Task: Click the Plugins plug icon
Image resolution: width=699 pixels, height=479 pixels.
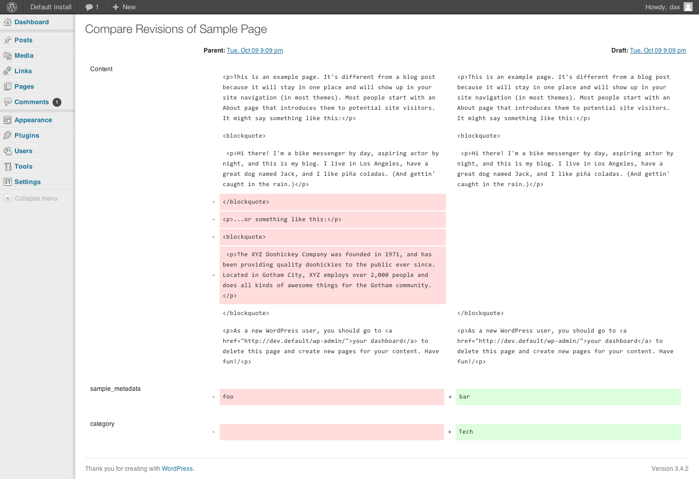Action: [x=7, y=136]
